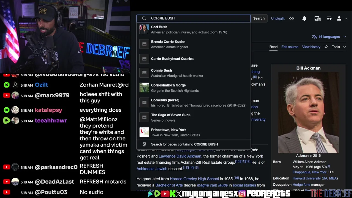Select the Coroebus (horse) suggestion
352x198 pixels.
point(194,103)
